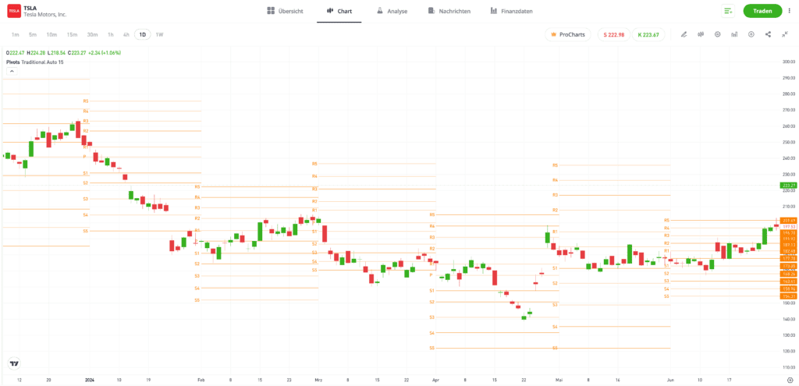Image resolution: width=799 pixels, height=386 pixels.
Task: Open the chart type candlestick icon
Action: [x=701, y=34]
